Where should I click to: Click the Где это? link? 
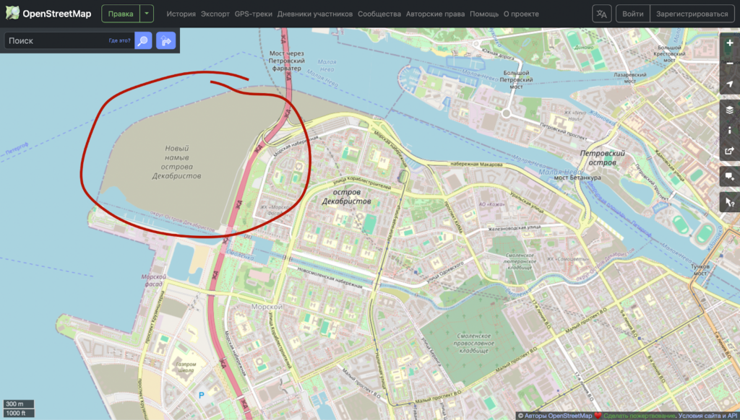[x=119, y=41]
